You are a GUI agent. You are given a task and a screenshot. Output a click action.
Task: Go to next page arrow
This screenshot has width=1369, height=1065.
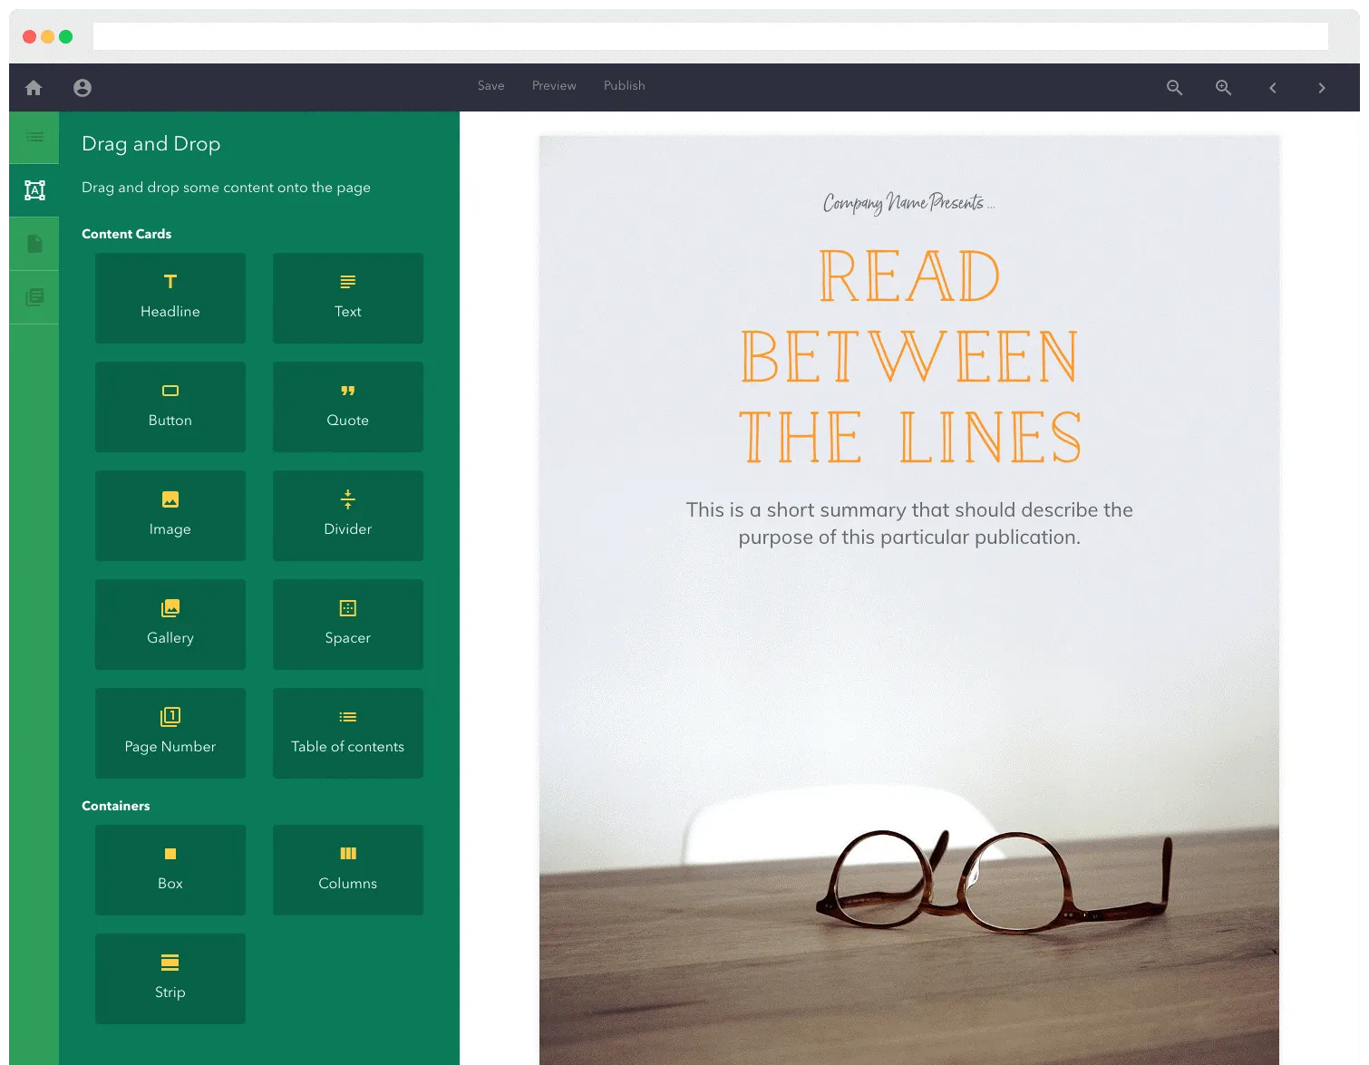click(x=1322, y=88)
